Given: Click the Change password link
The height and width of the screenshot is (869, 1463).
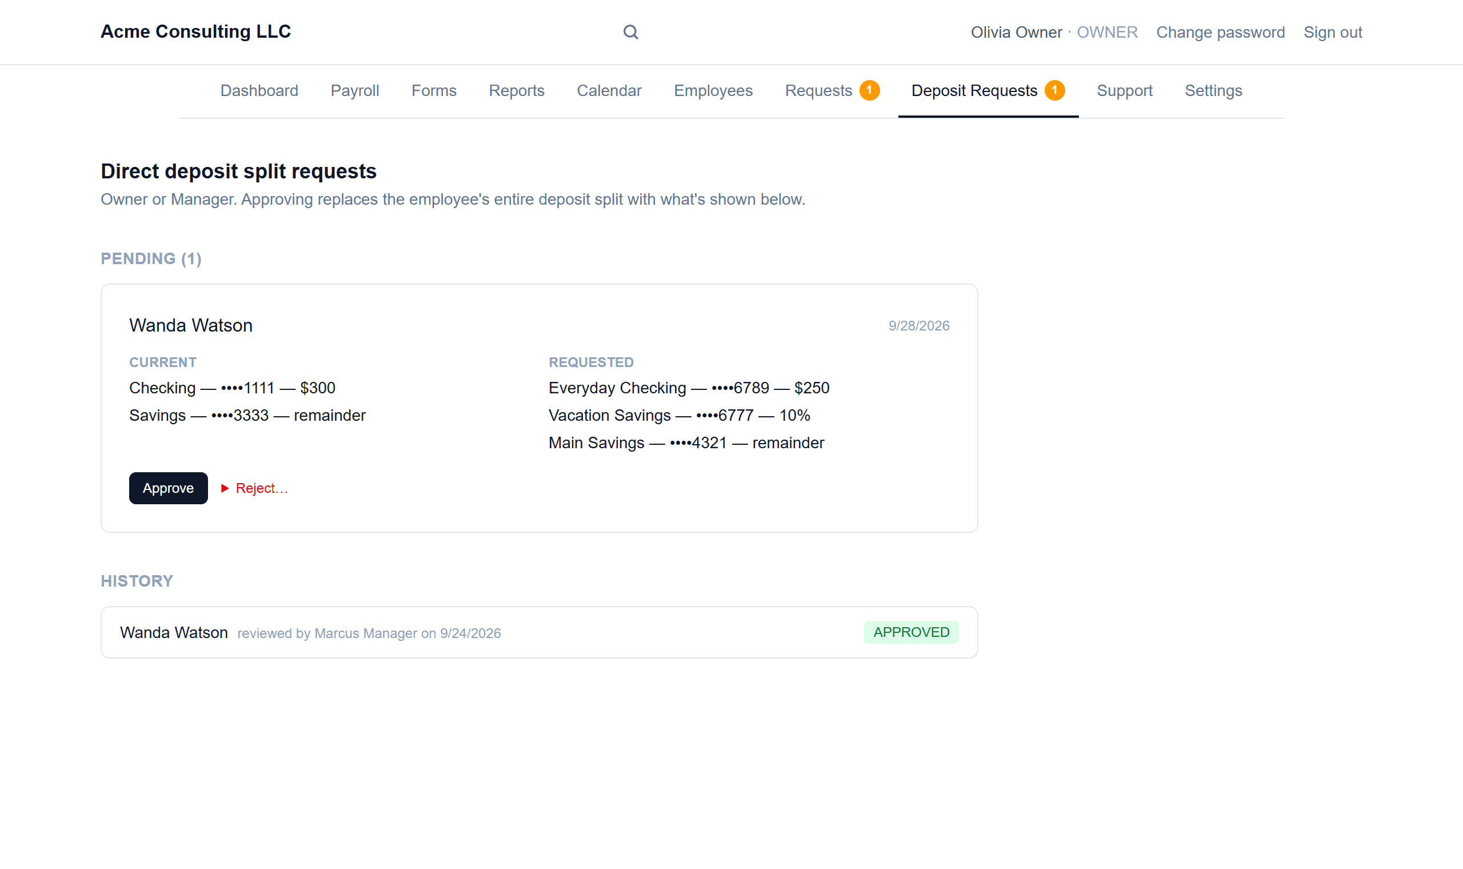Looking at the screenshot, I should tap(1220, 32).
